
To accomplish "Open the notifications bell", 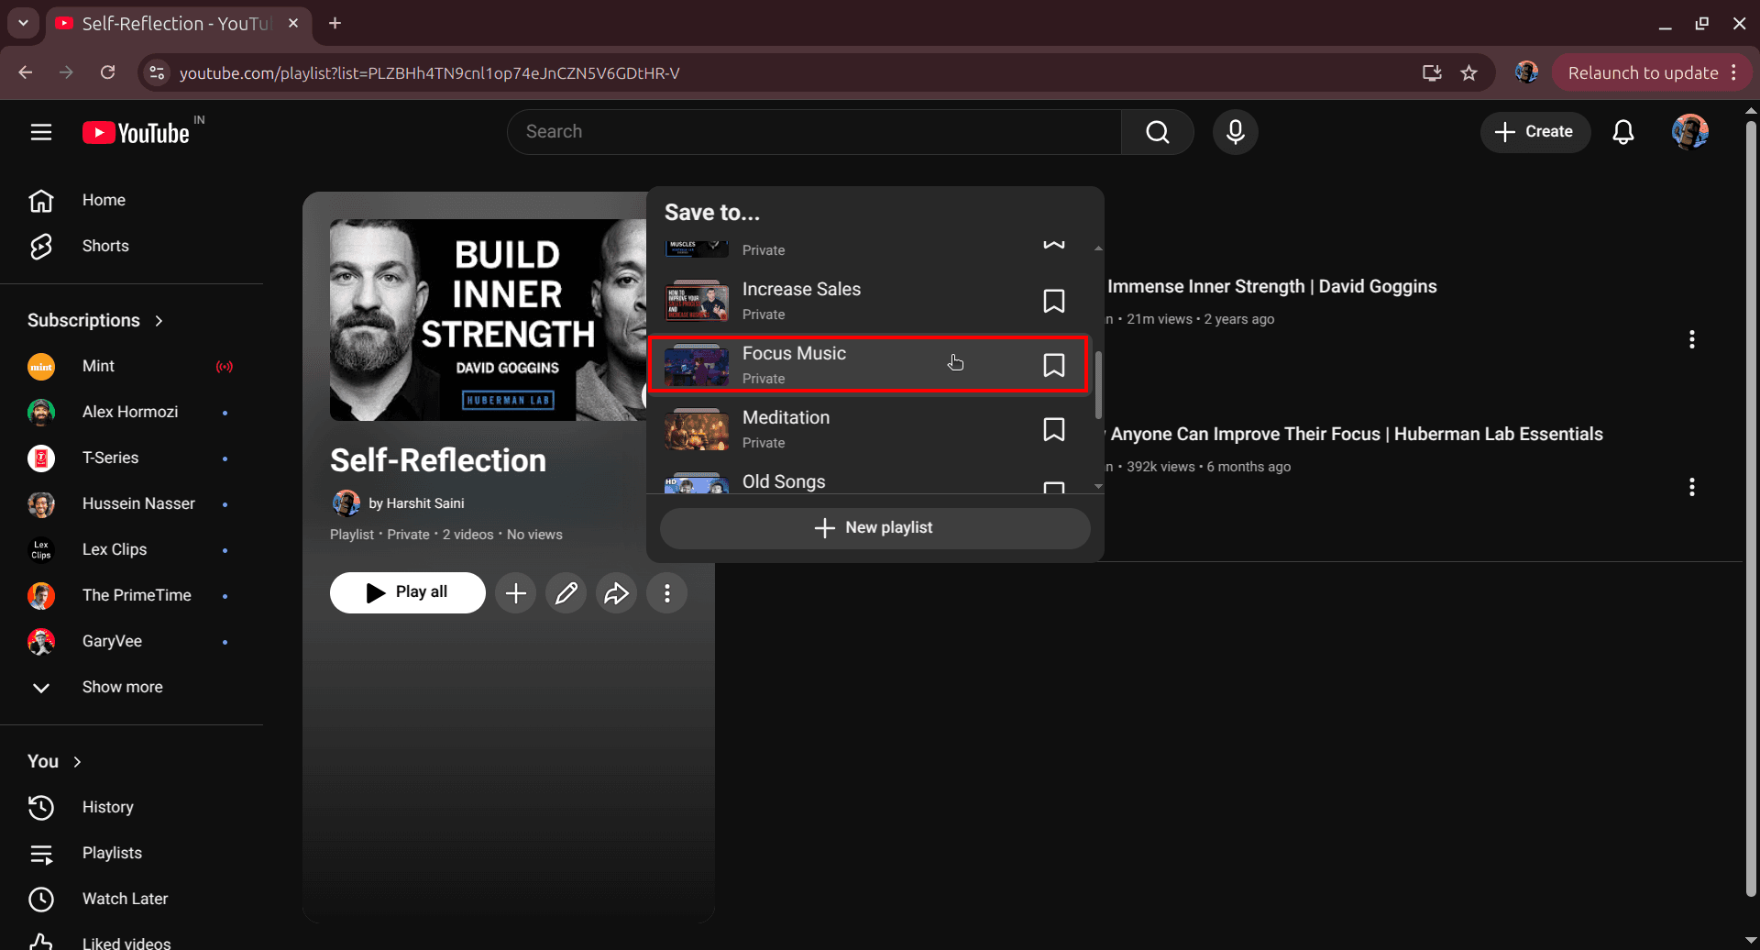I will point(1623,131).
